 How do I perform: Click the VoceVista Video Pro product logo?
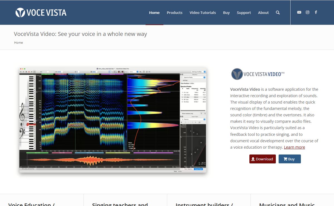click(258, 74)
